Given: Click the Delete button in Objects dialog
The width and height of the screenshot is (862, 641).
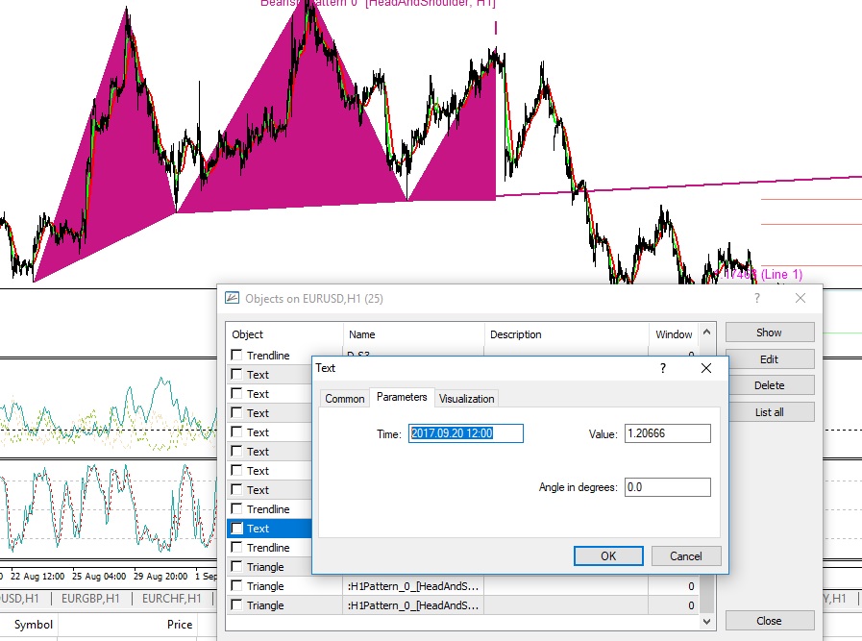Looking at the screenshot, I should [x=770, y=385].
